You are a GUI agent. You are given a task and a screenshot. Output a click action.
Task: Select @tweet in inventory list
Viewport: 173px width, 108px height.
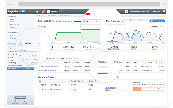(11, 60)
